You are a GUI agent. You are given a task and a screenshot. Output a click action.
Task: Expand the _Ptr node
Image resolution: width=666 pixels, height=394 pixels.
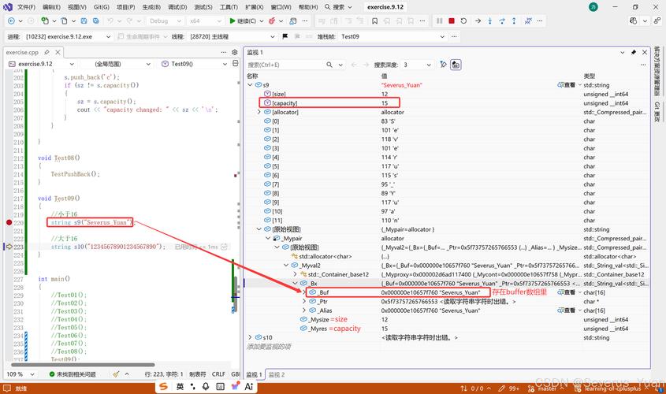[x=304, y=302]
